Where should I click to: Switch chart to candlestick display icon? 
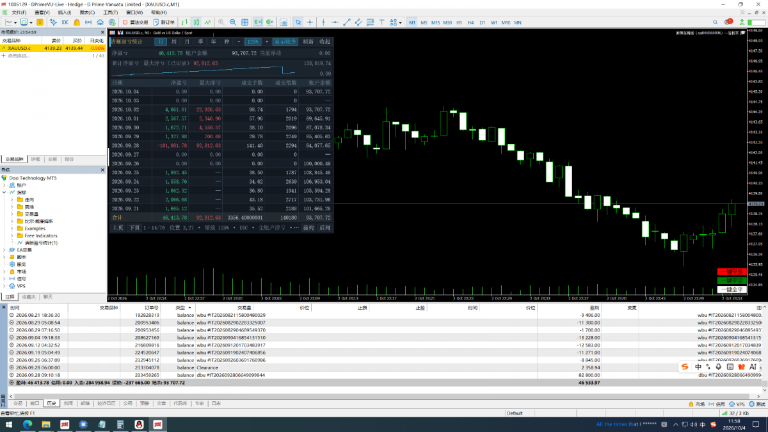point(196,22)
